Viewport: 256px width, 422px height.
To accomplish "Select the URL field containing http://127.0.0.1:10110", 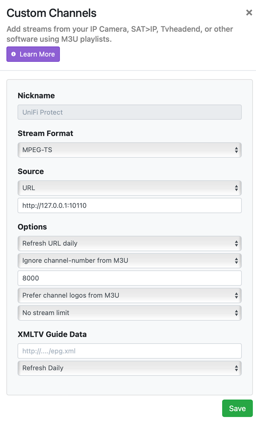I will tap(124, 205).
